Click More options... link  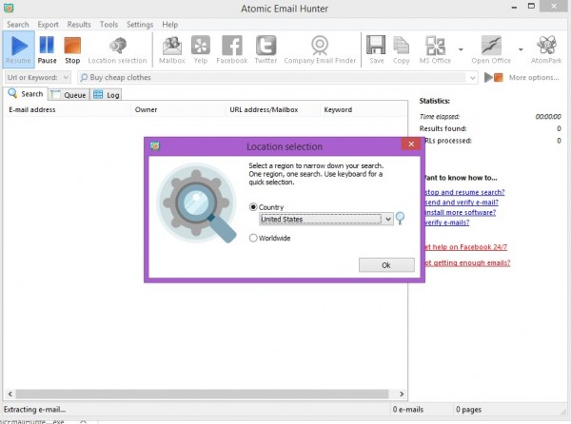click(534, 77)
